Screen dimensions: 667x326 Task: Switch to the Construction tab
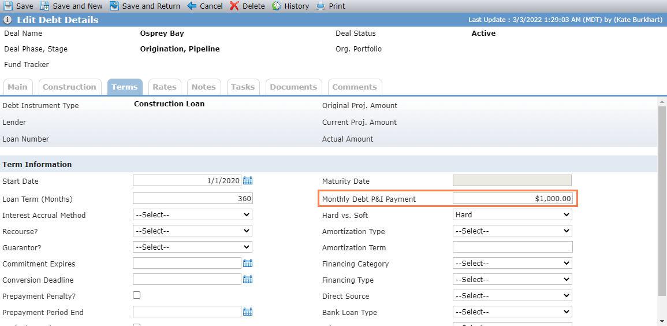click(x=70, y=87)
